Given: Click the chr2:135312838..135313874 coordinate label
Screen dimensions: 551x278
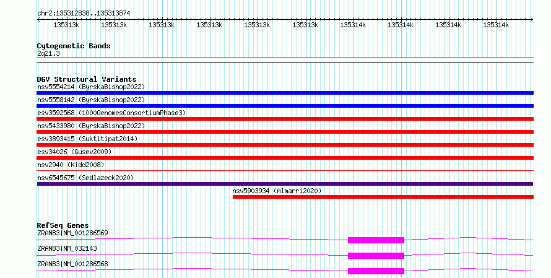Looking at the screenshot, I should 84,14.
